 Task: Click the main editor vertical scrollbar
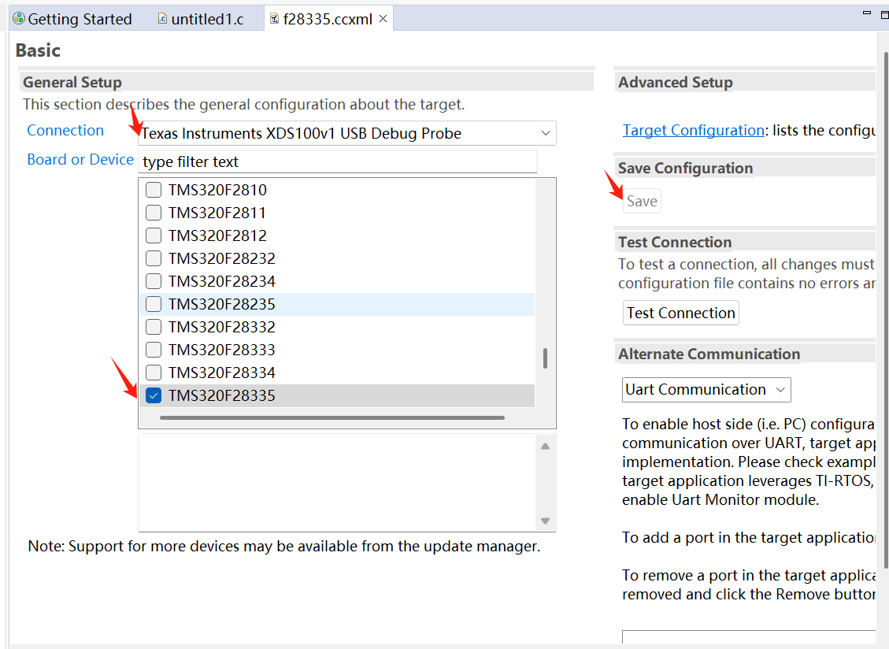click(886, 310)
